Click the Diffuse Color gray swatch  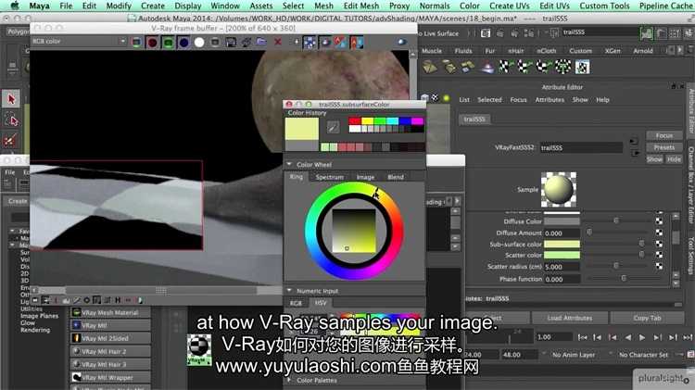(x=562, y=220)
